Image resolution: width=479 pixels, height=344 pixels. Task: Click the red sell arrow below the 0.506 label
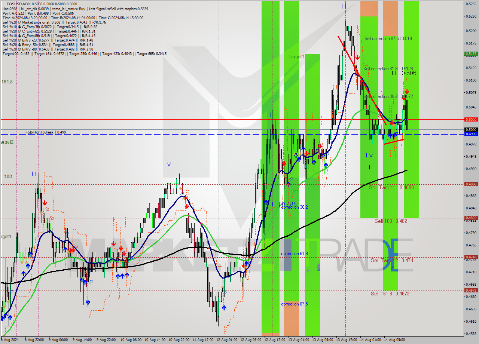(406, 92)
